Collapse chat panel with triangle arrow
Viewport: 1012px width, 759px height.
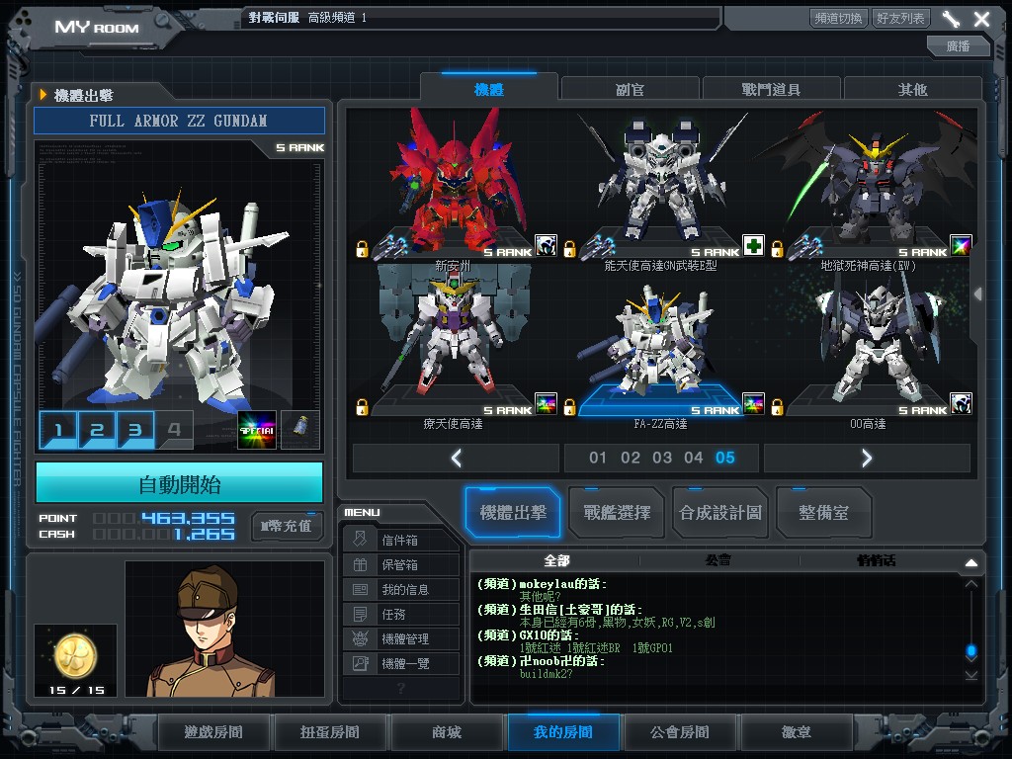[971, 562]
